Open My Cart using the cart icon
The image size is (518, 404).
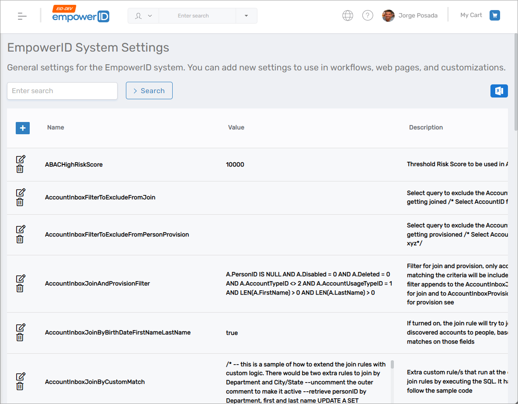click(494, 15)
